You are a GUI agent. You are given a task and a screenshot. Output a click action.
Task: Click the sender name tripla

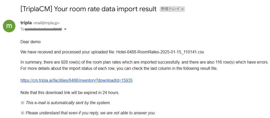point(26,23)
